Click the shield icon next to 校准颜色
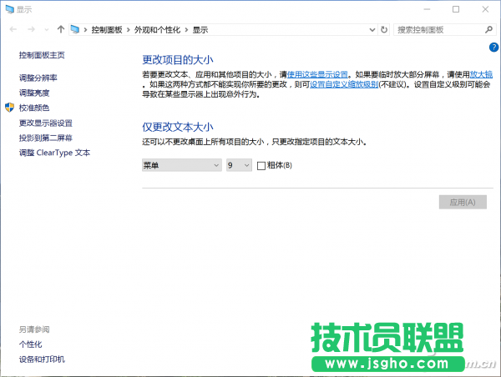 pyautogui.click(x=10, y=108)
